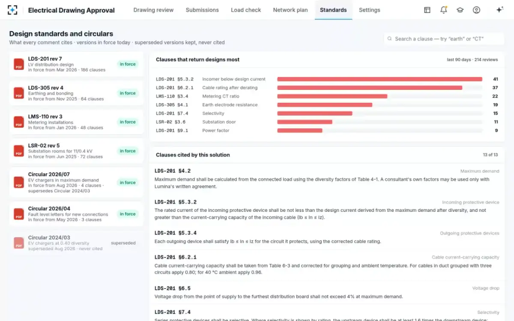Click in the clause search field

[x=444, y=39]
